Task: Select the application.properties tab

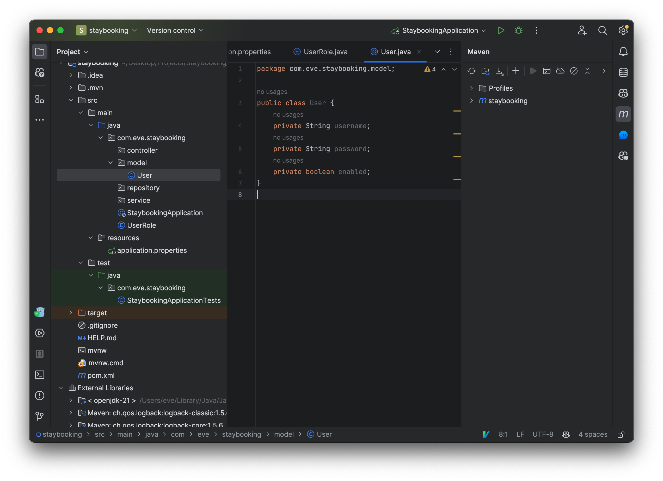Action: (x=251, y=51)
